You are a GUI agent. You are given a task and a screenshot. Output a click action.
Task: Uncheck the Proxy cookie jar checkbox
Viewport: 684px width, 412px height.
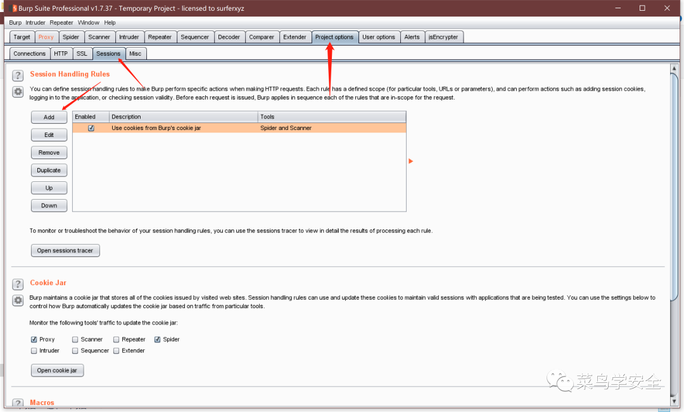point(34,339)
